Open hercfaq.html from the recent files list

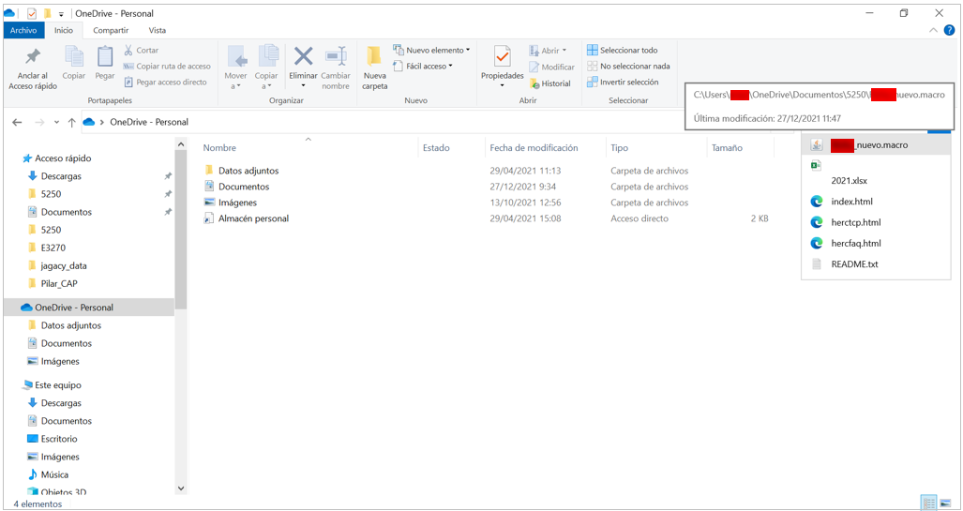(855, 244)
